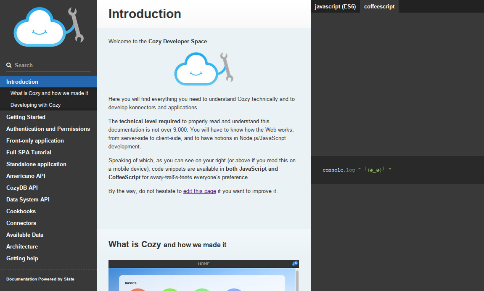Click the bold 'technical level required' text

click(150, 121)
